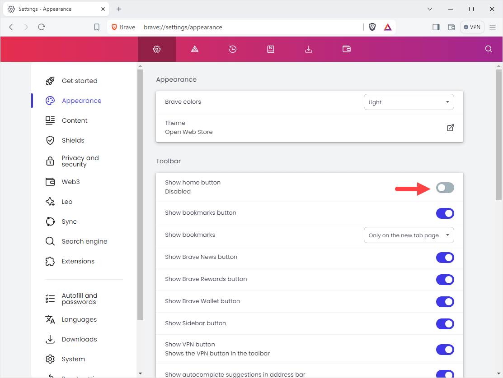The width and height of the screenshot is (503, 378).
Task: Click the sidebar scroll up arrow
Action: [x=140, y=66]
